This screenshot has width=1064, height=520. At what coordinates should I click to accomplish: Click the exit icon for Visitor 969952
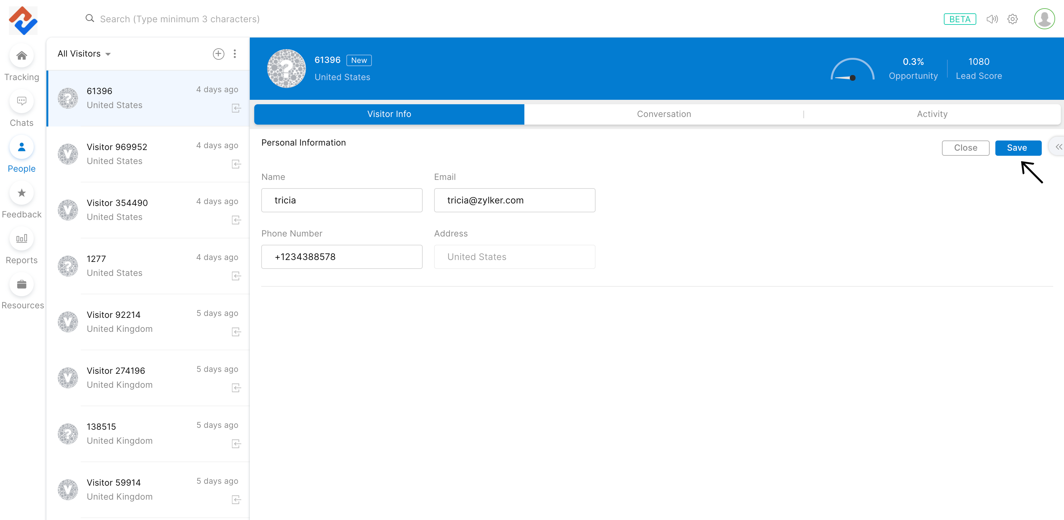236,164
